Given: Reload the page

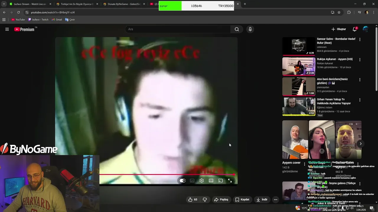Looking at the screenshot, I should pyautogui.click(x=18, y=12).
